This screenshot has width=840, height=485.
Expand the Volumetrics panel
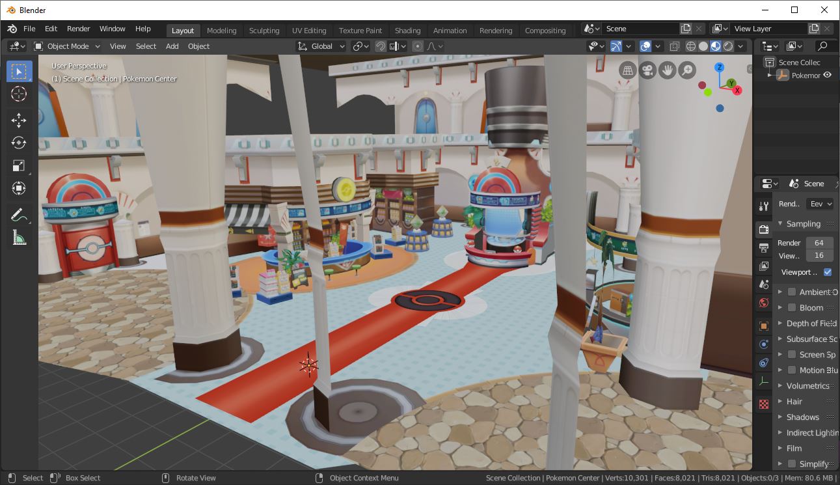tap(780, 385)
